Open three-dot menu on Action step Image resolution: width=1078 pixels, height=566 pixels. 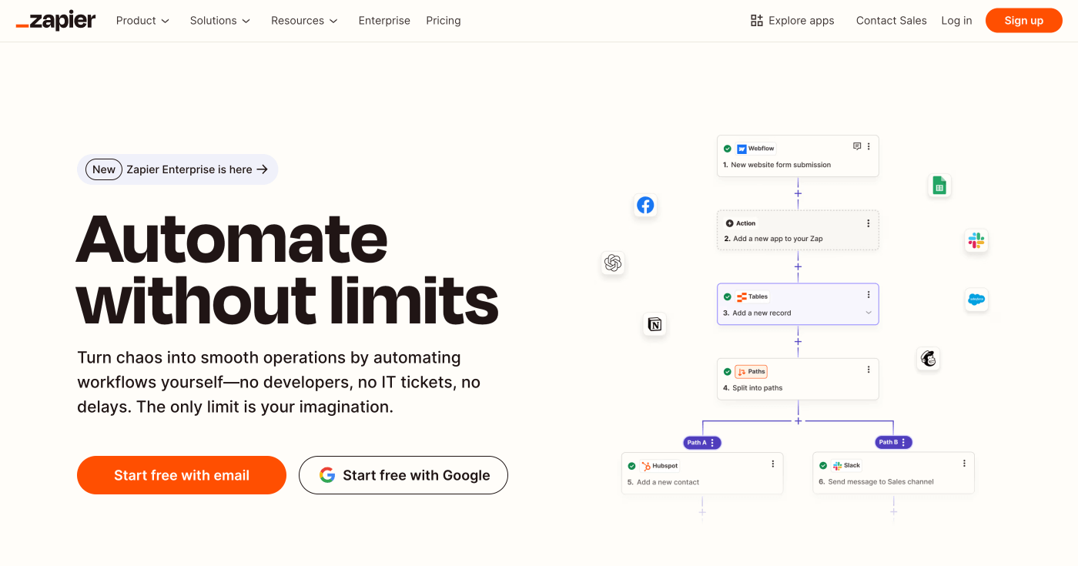pos(869,223)
